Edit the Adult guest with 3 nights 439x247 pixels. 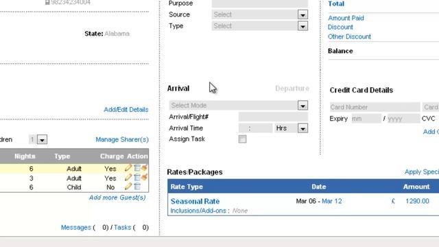(x=128, y=177)
